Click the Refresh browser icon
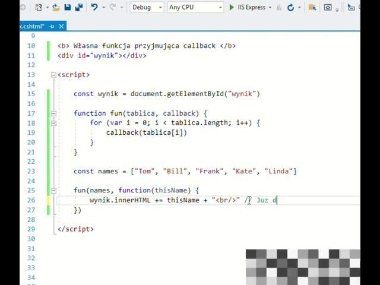380x285 pixels. 290,8
